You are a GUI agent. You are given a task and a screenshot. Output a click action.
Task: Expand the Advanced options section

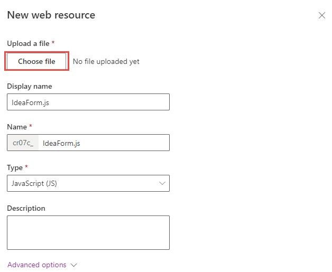point(37,265)
